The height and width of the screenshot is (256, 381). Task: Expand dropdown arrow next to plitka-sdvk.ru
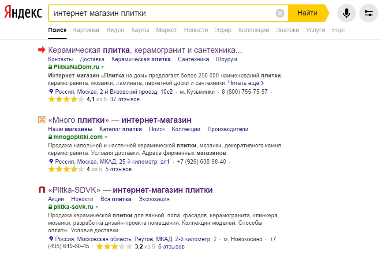click(97, 207)
